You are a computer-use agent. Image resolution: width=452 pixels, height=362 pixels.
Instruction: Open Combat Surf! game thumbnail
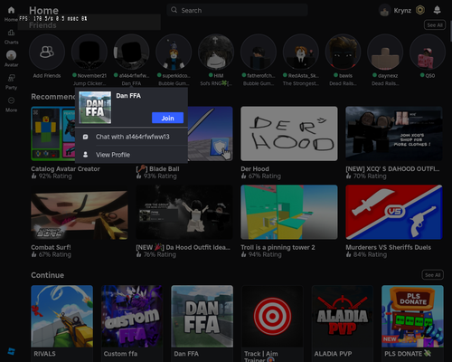point(80,212)
